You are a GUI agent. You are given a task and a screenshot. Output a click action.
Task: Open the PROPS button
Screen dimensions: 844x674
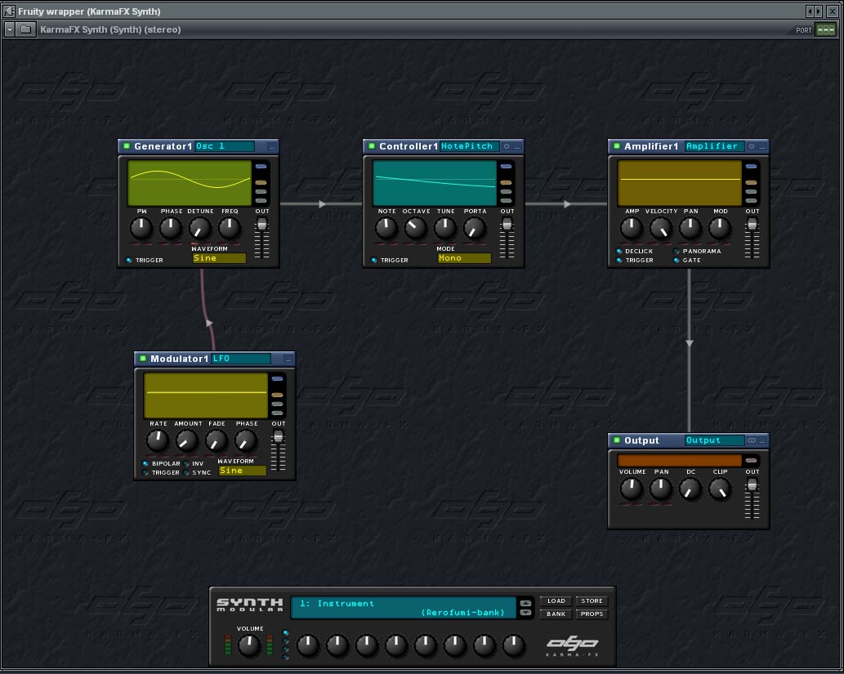pyautogui.click(x=592, y=614)
